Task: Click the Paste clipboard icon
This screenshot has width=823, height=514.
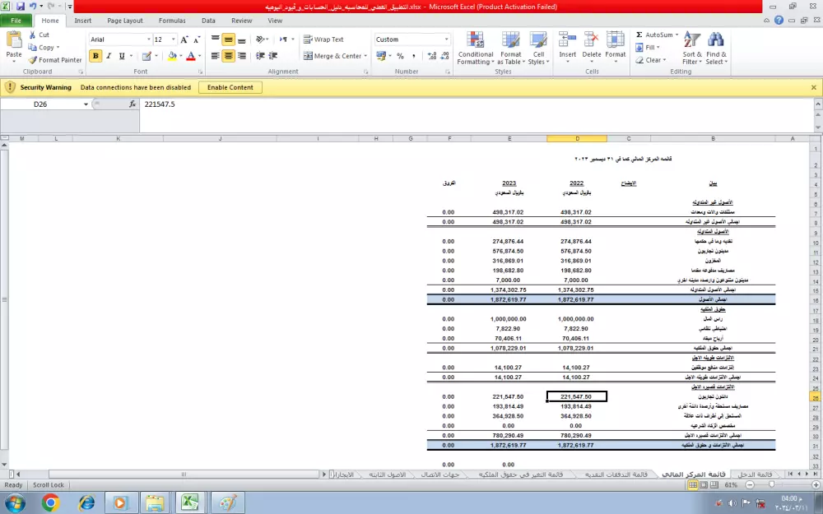Action: point(14,40)
